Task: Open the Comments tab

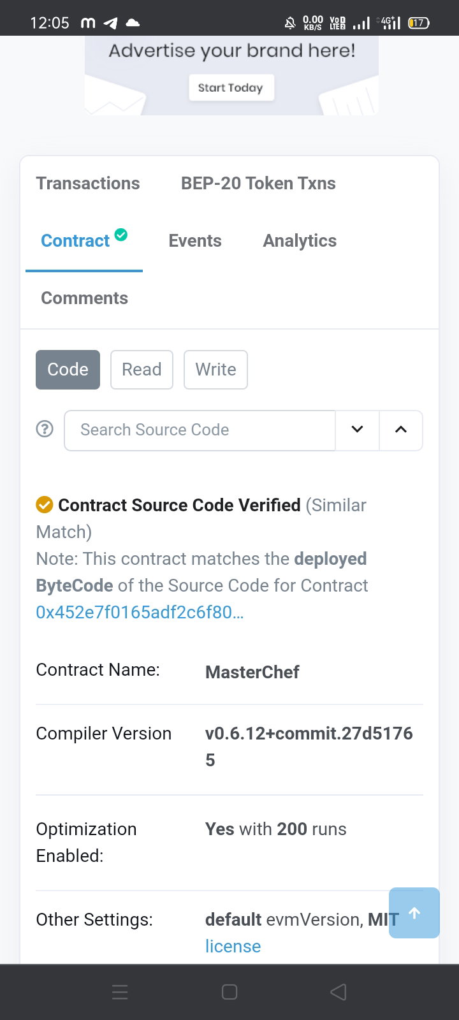Action: click(x=85, y=298)
